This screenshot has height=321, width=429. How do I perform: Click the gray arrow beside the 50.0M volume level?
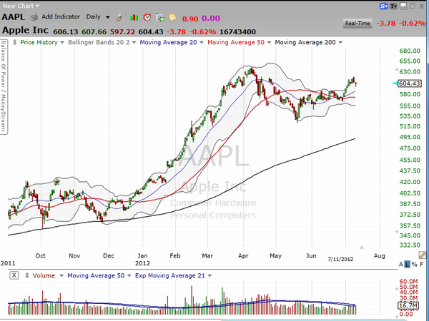pyautogui.click(x=396, y=289)
